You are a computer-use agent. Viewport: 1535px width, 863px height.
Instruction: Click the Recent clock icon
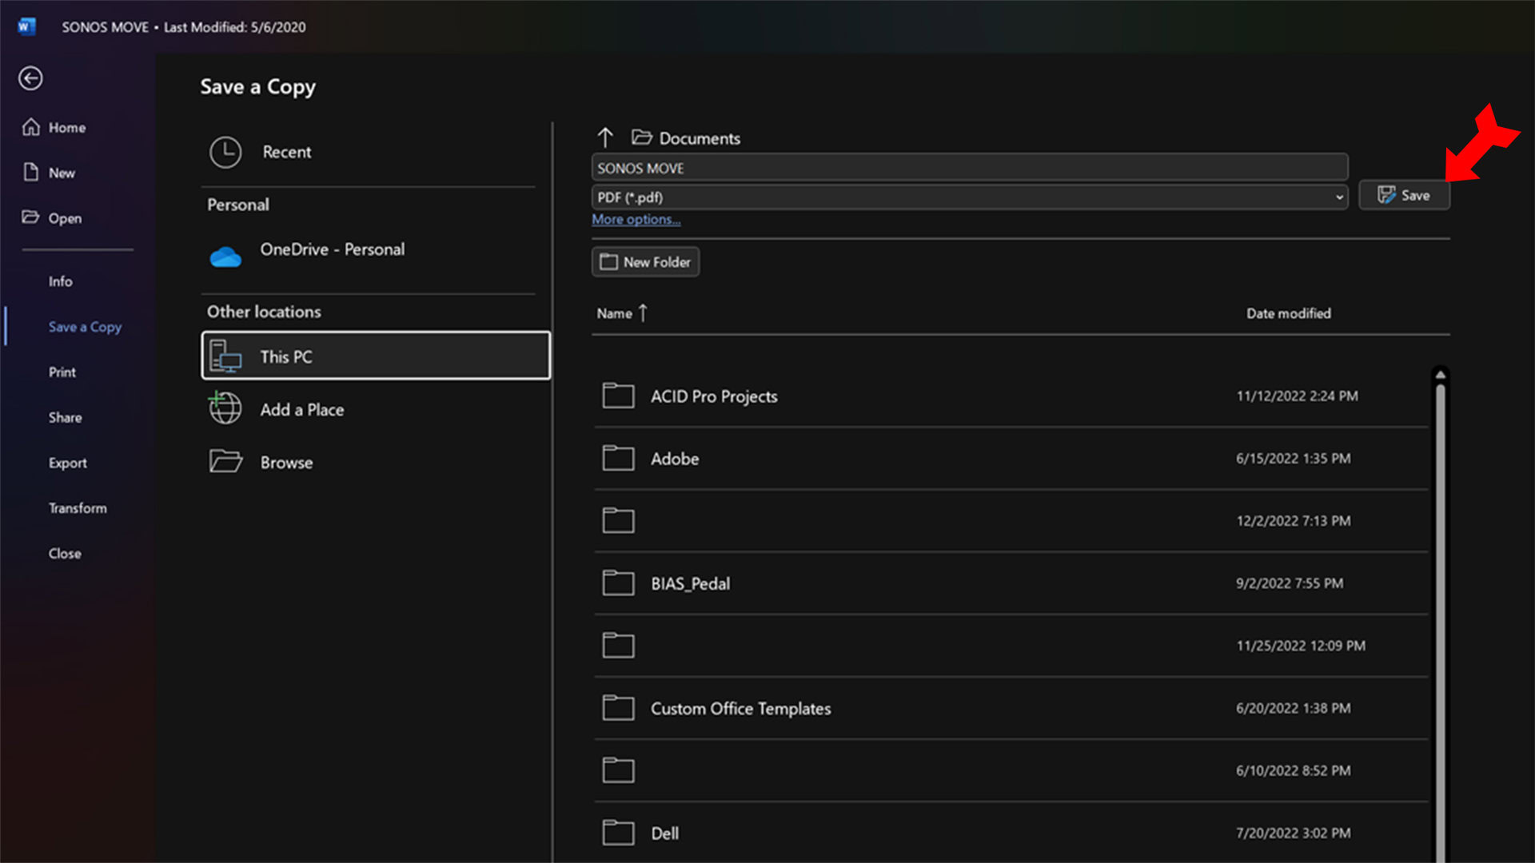(x=225, y=152)
